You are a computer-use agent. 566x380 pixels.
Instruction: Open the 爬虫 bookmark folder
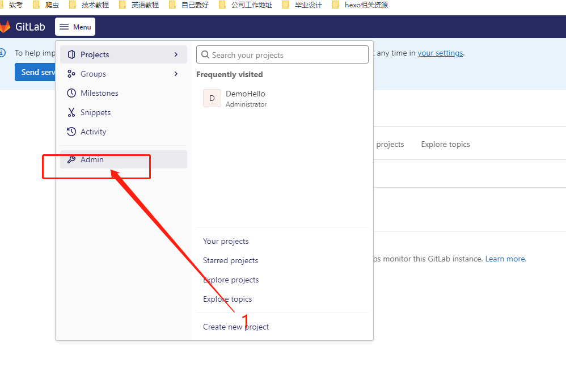pyautogui.click(x=46, y=5)
